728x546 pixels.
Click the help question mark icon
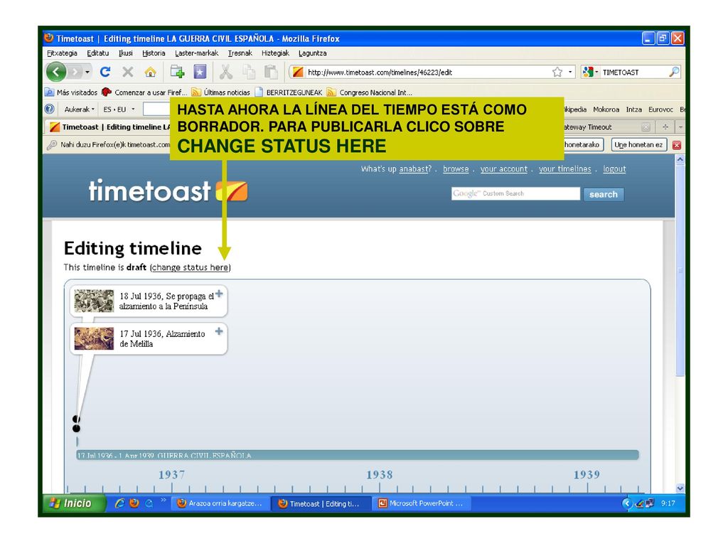(50, 109)
